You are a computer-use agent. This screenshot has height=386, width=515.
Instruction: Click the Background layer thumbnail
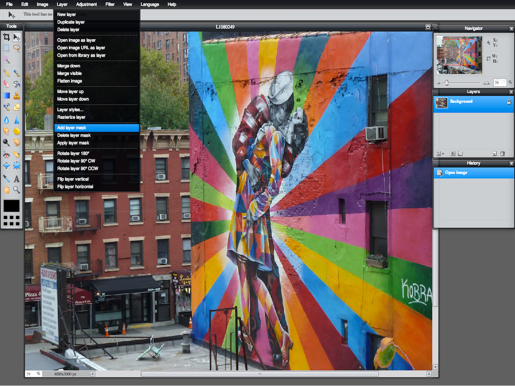442,103
